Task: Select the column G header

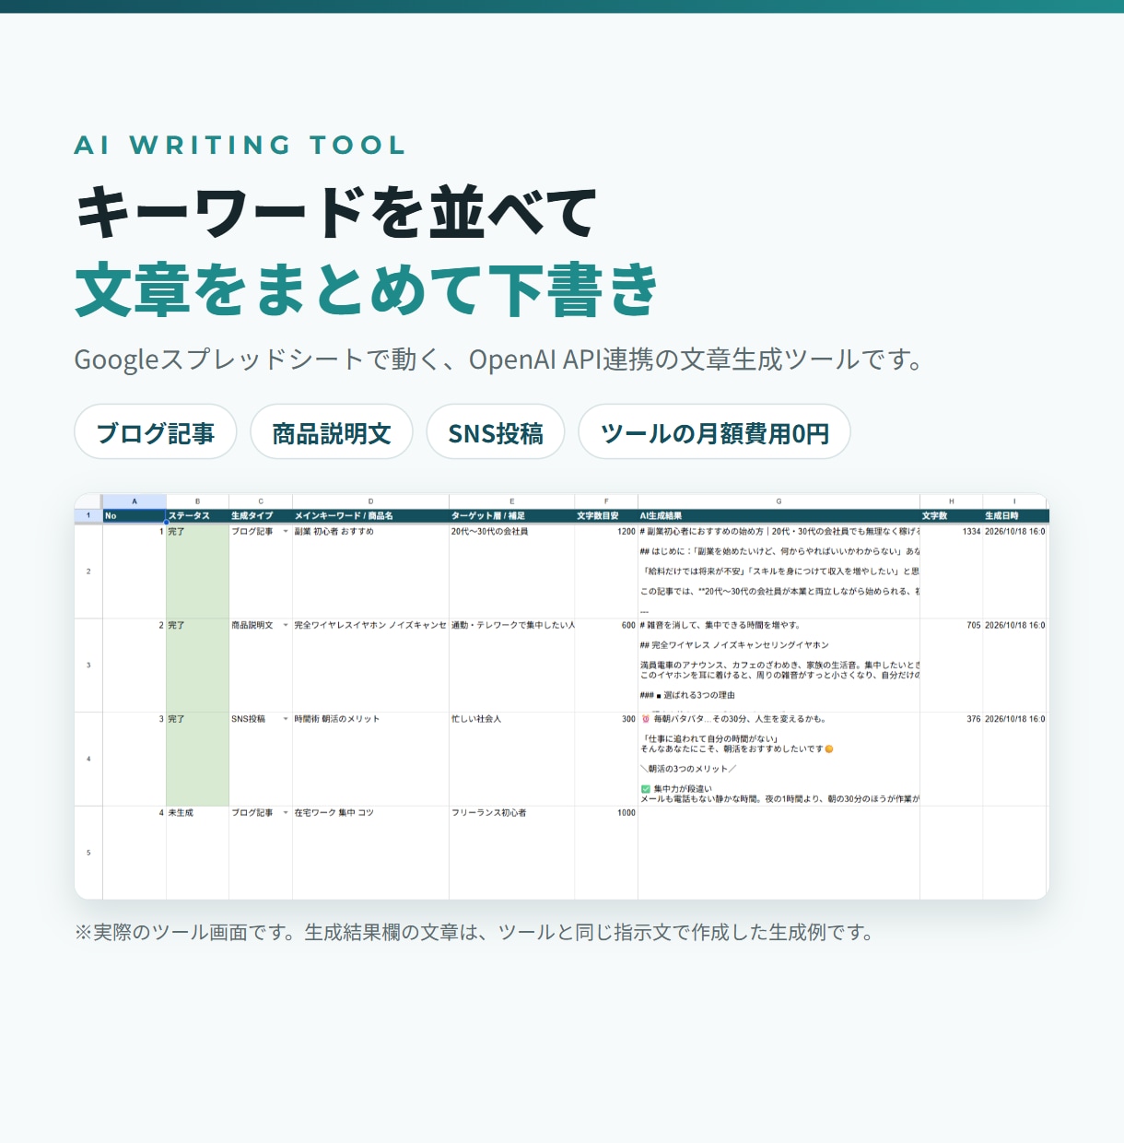Action: tap(779, 501)
